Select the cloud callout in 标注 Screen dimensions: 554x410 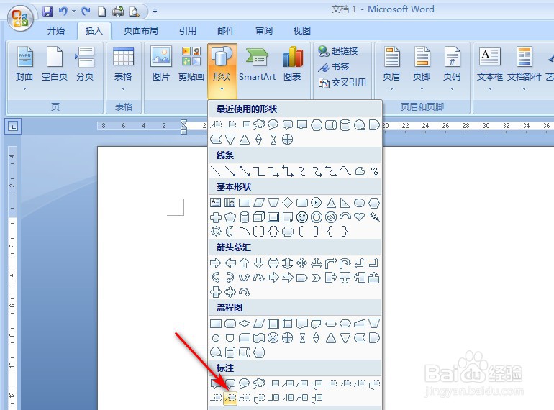pos(259,383)
